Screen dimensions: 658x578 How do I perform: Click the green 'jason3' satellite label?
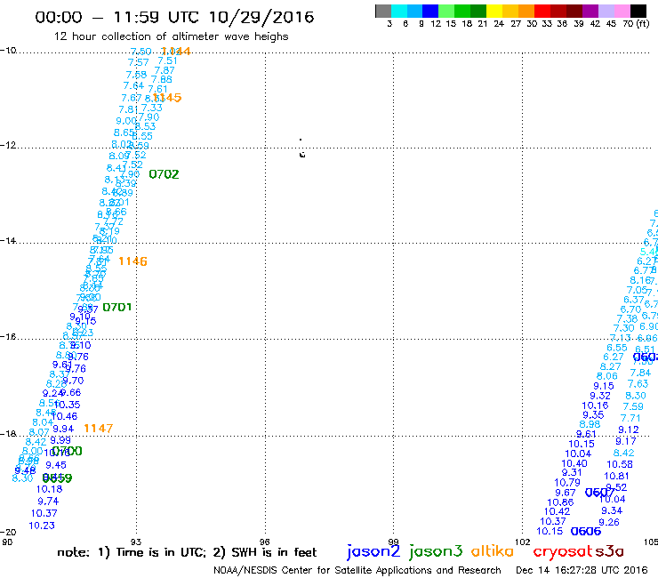[436, 551]
